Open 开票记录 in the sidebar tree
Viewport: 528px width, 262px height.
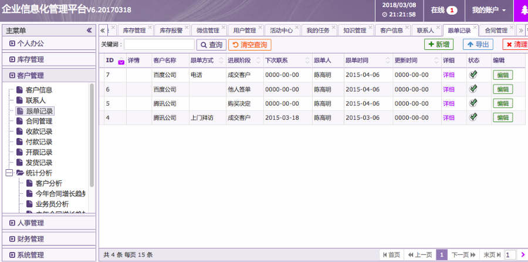coord(39,152)
